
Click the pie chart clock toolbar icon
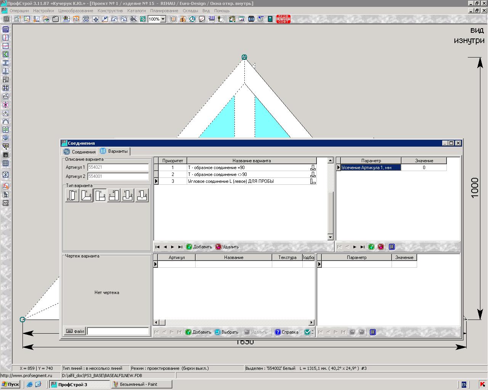[193, 19]
